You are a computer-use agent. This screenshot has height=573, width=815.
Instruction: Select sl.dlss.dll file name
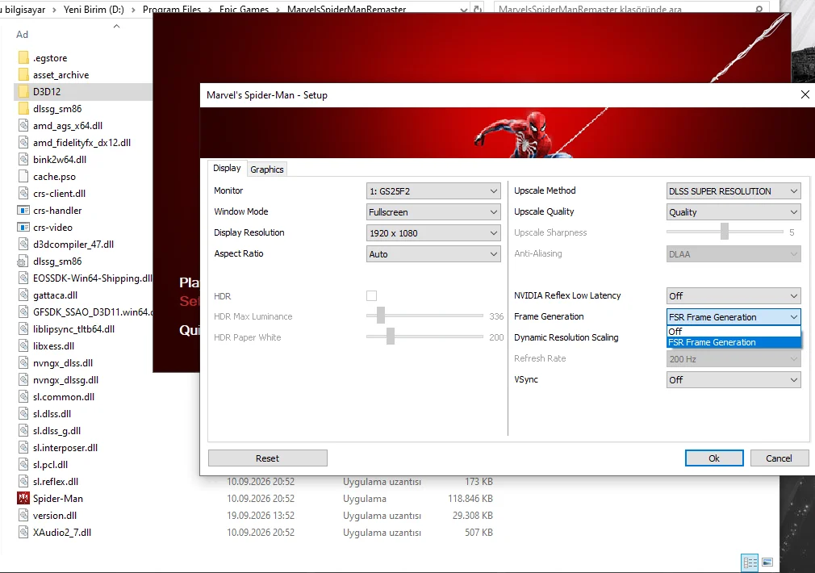(x=52, y=414)
